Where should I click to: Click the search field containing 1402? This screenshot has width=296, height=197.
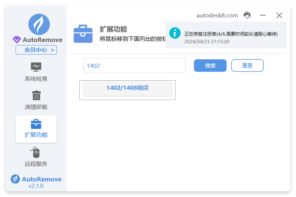point(134,66)
